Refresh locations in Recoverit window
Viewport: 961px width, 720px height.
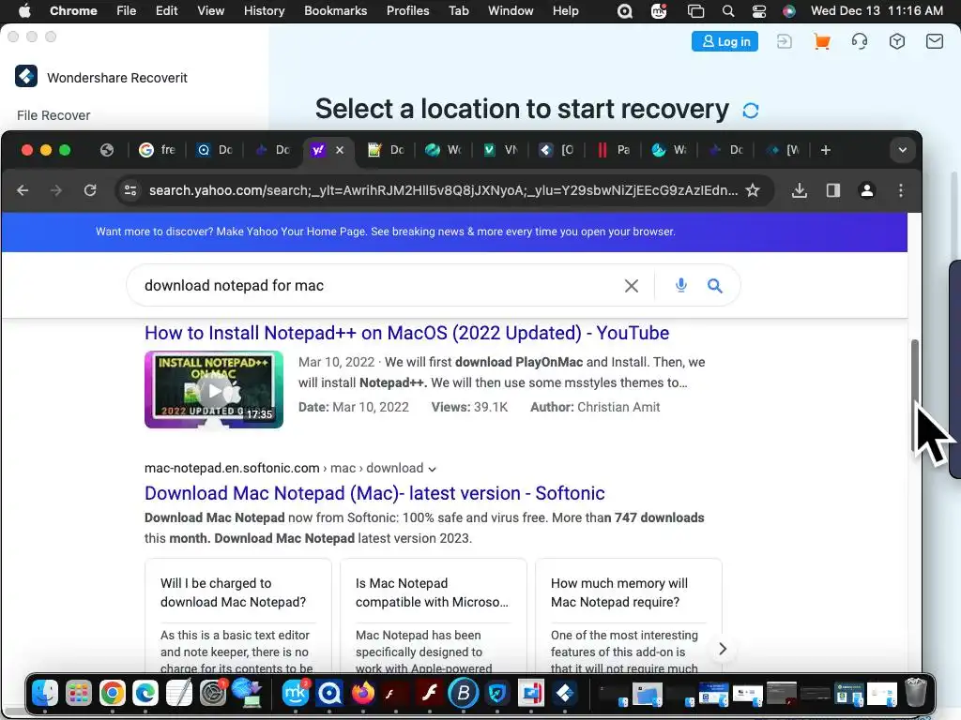pos(751,111)
